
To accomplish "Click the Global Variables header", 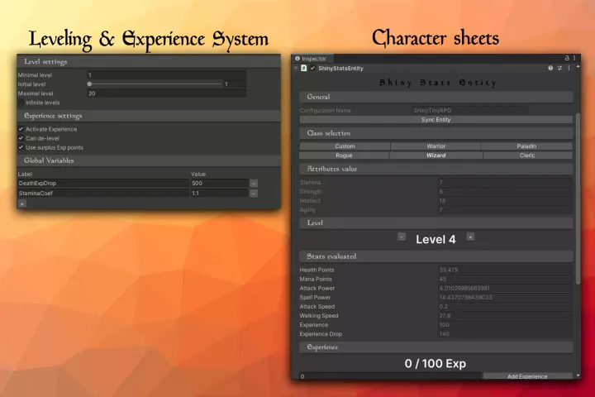I will [149, 160].
